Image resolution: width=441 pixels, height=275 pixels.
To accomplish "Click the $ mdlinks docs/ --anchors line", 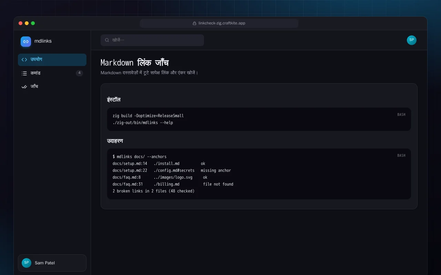I will 140,157.
